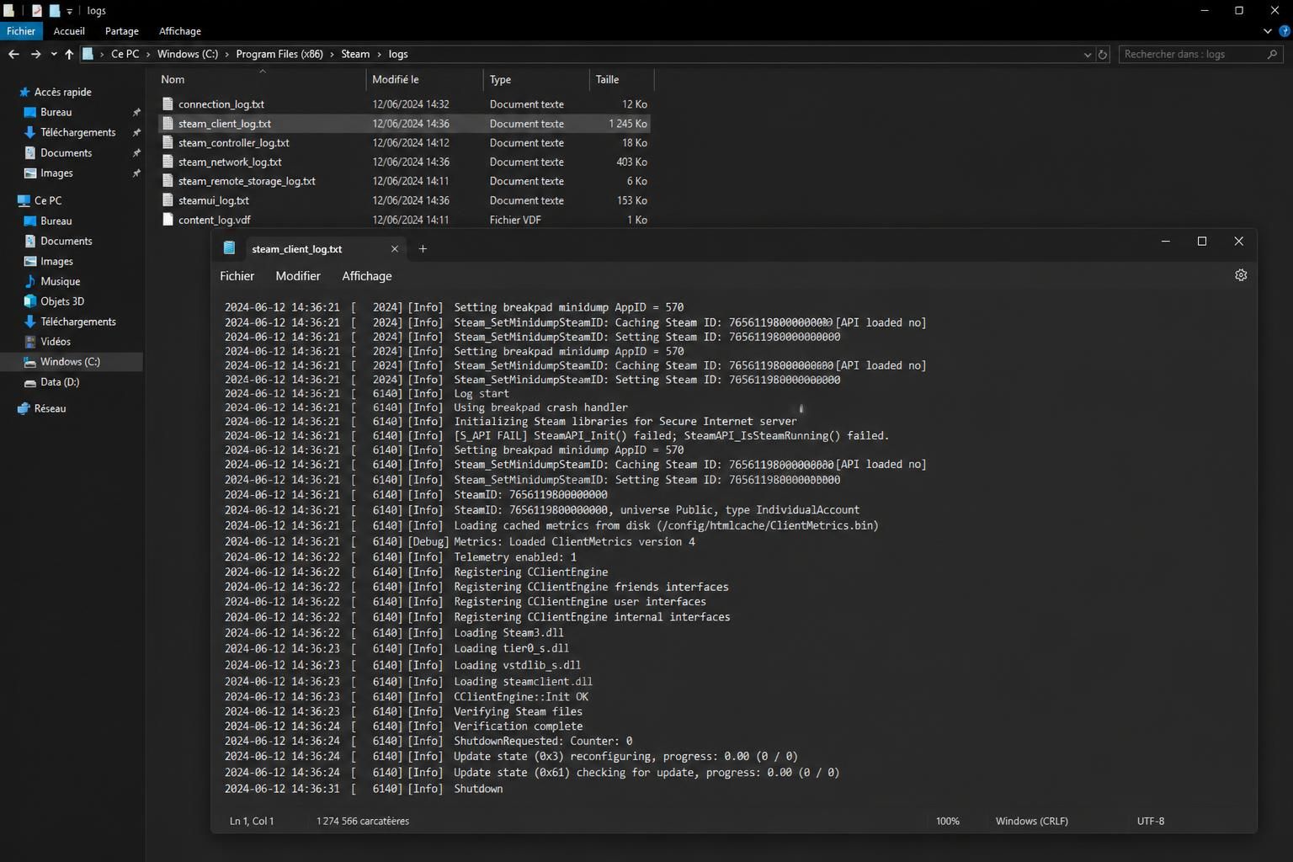1293x862 pixels.
Task: Click the connection_log.txt file icon
Action: pyautogui.click(x=168, y=104)
